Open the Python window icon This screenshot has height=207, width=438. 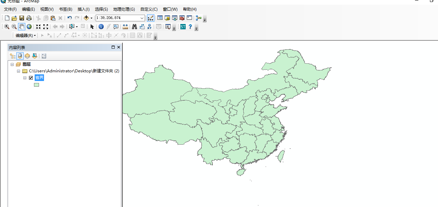189,18
